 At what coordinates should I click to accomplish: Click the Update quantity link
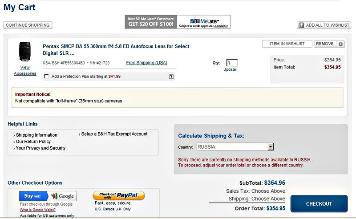(230, 70)
